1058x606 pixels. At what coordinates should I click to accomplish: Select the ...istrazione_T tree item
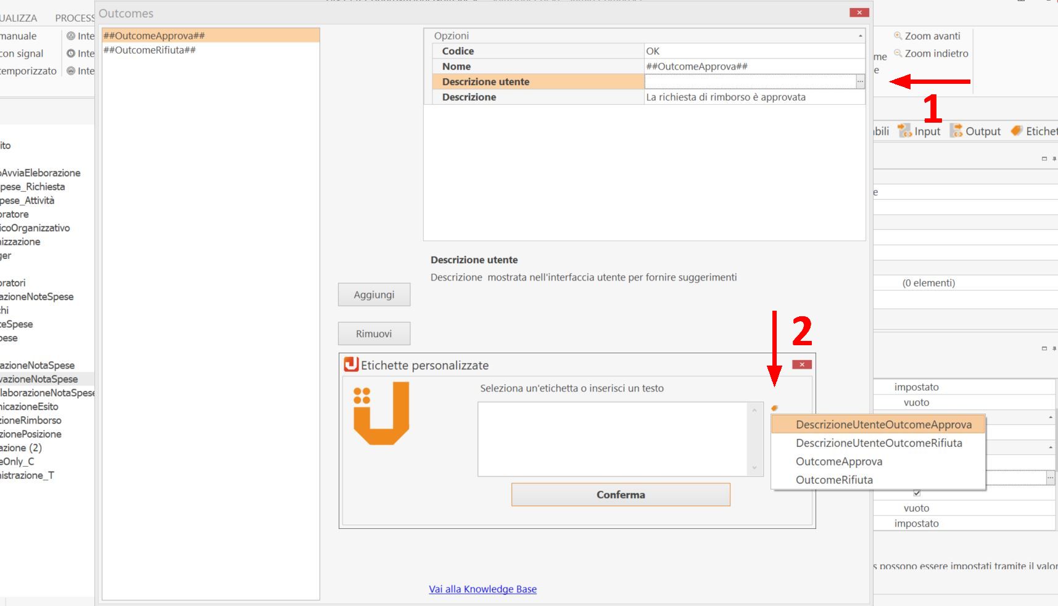click(x=27, y=475)
